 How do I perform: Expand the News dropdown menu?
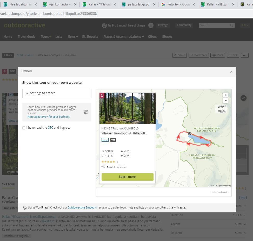tap(73, 37)
